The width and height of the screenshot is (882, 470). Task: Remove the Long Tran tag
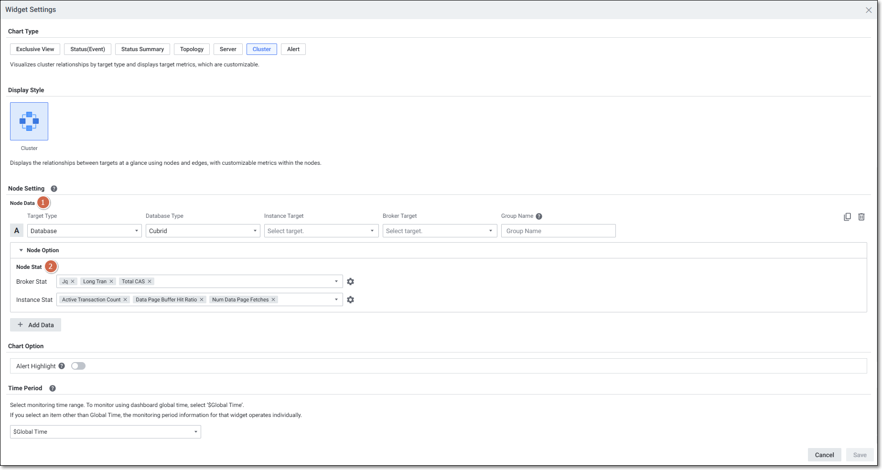(111, 282)
